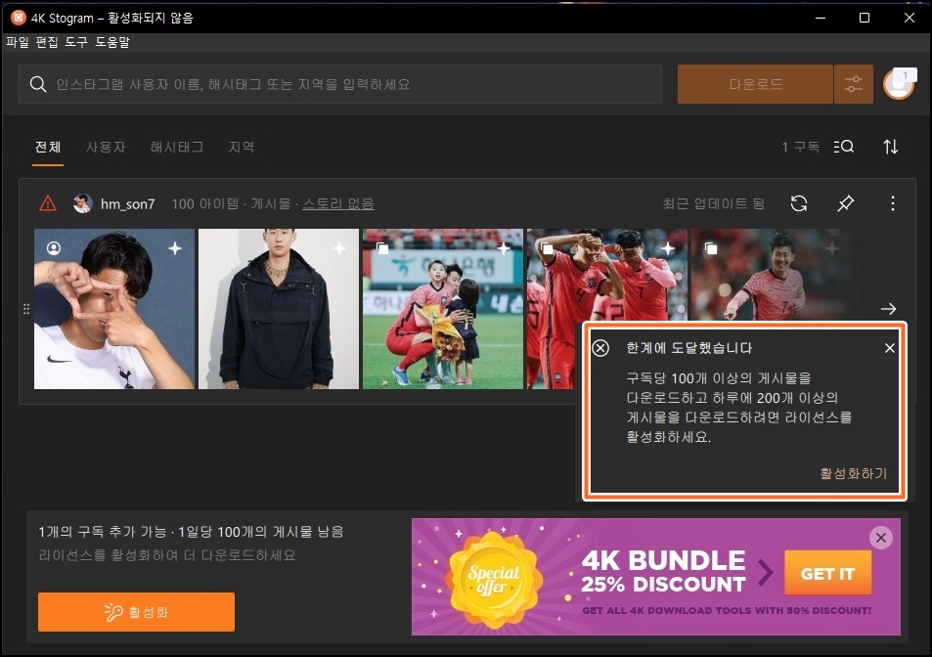Maximize the 4K Stogram window
Viewport: 932px width, 657px height.
click(865, 18)
